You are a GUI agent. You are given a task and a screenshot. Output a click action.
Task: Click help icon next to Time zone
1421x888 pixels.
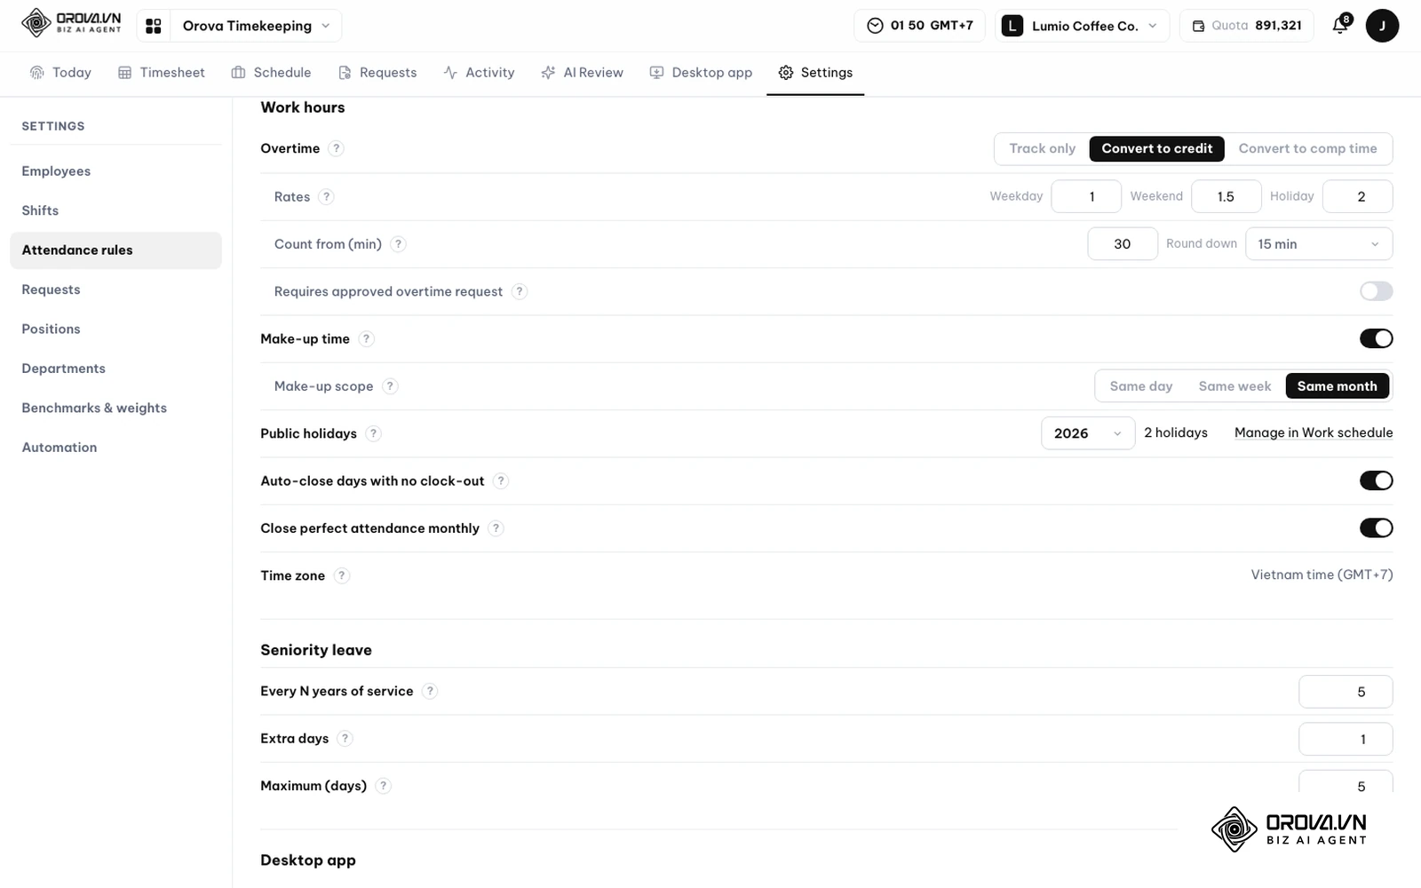click(x=341, y=575)
